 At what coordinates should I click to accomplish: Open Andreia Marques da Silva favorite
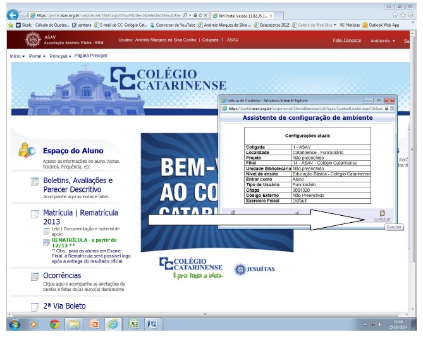tap(224, 25)
